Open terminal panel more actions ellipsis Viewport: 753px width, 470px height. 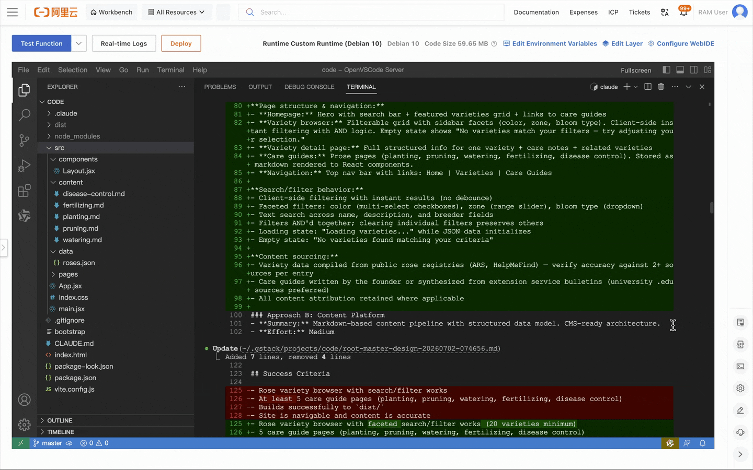(x=675, y=87)
